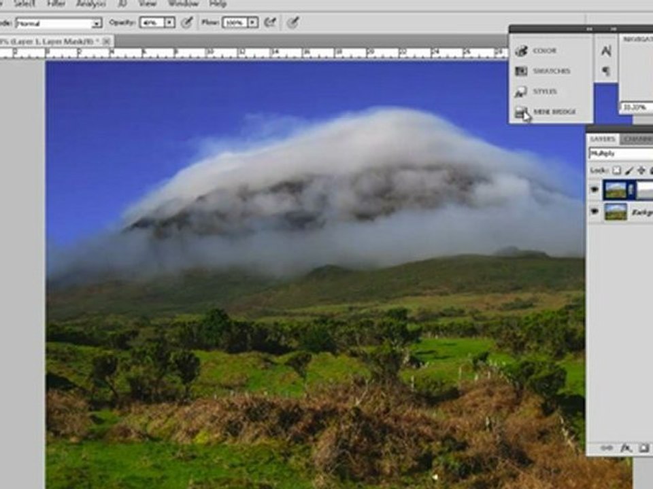This screenshot has width=653, height=489.
Task: Open the Color panel icon
Action: point(522,51)
